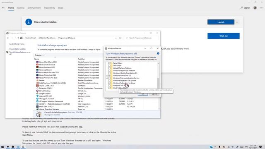Click Turn Windows features on or off link
This screenshot has height=149, width=265.
(20, 53)
